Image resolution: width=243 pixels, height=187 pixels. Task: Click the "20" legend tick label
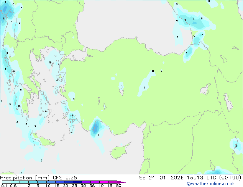coord(66,185)
